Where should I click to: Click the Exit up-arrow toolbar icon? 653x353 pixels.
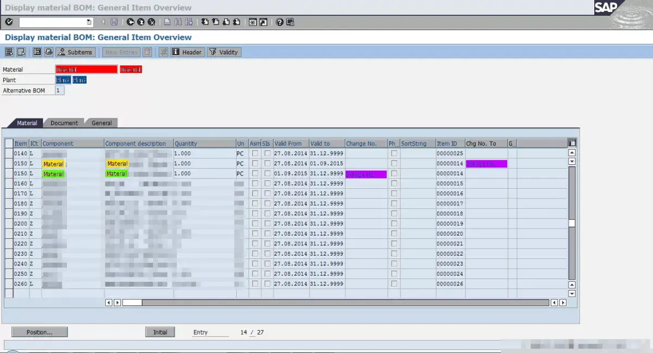141,22
